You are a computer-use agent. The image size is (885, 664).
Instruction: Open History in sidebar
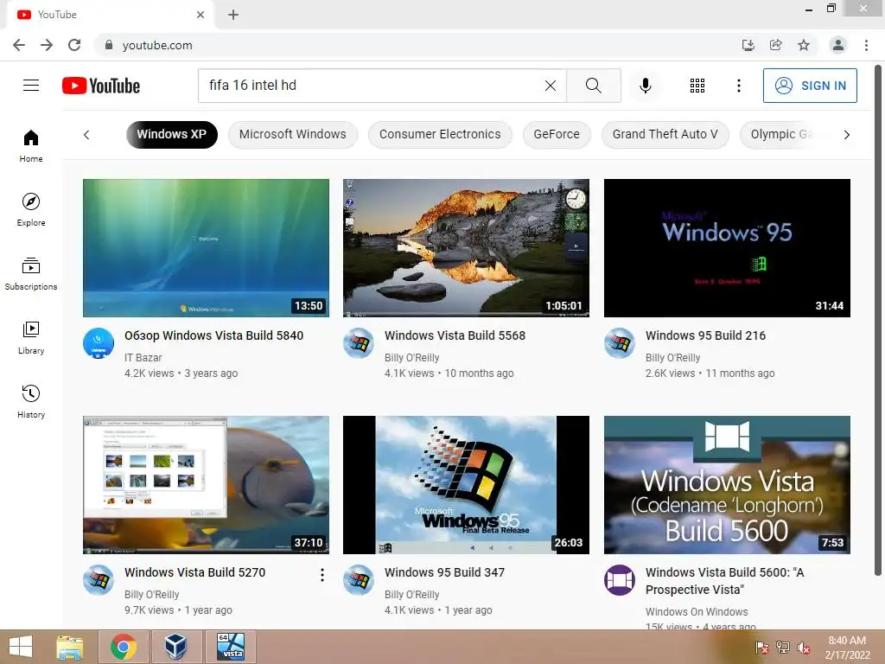tap(31, 401)
